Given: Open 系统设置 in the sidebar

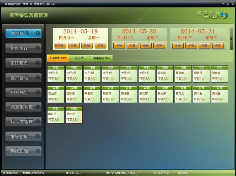Looking at the screenshot, I should click(23, 151).
